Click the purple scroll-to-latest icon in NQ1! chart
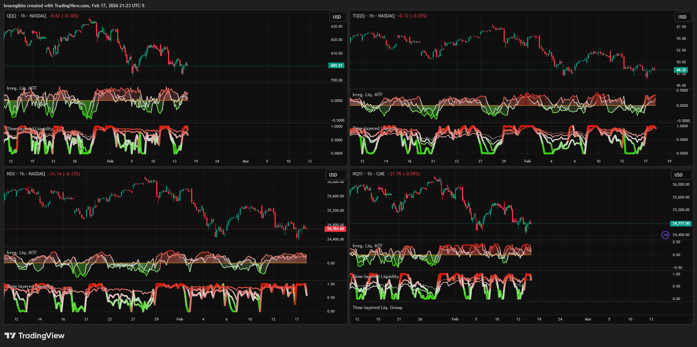Viewport: 697px width, 347px height. 665,235
